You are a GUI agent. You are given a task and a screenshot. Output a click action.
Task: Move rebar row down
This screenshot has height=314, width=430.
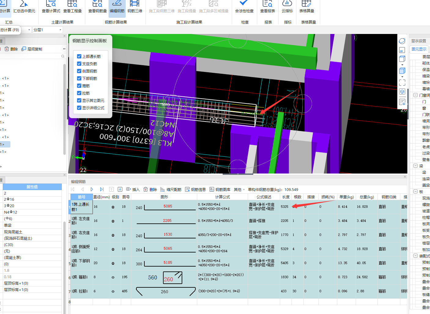[x=120, y=189]
